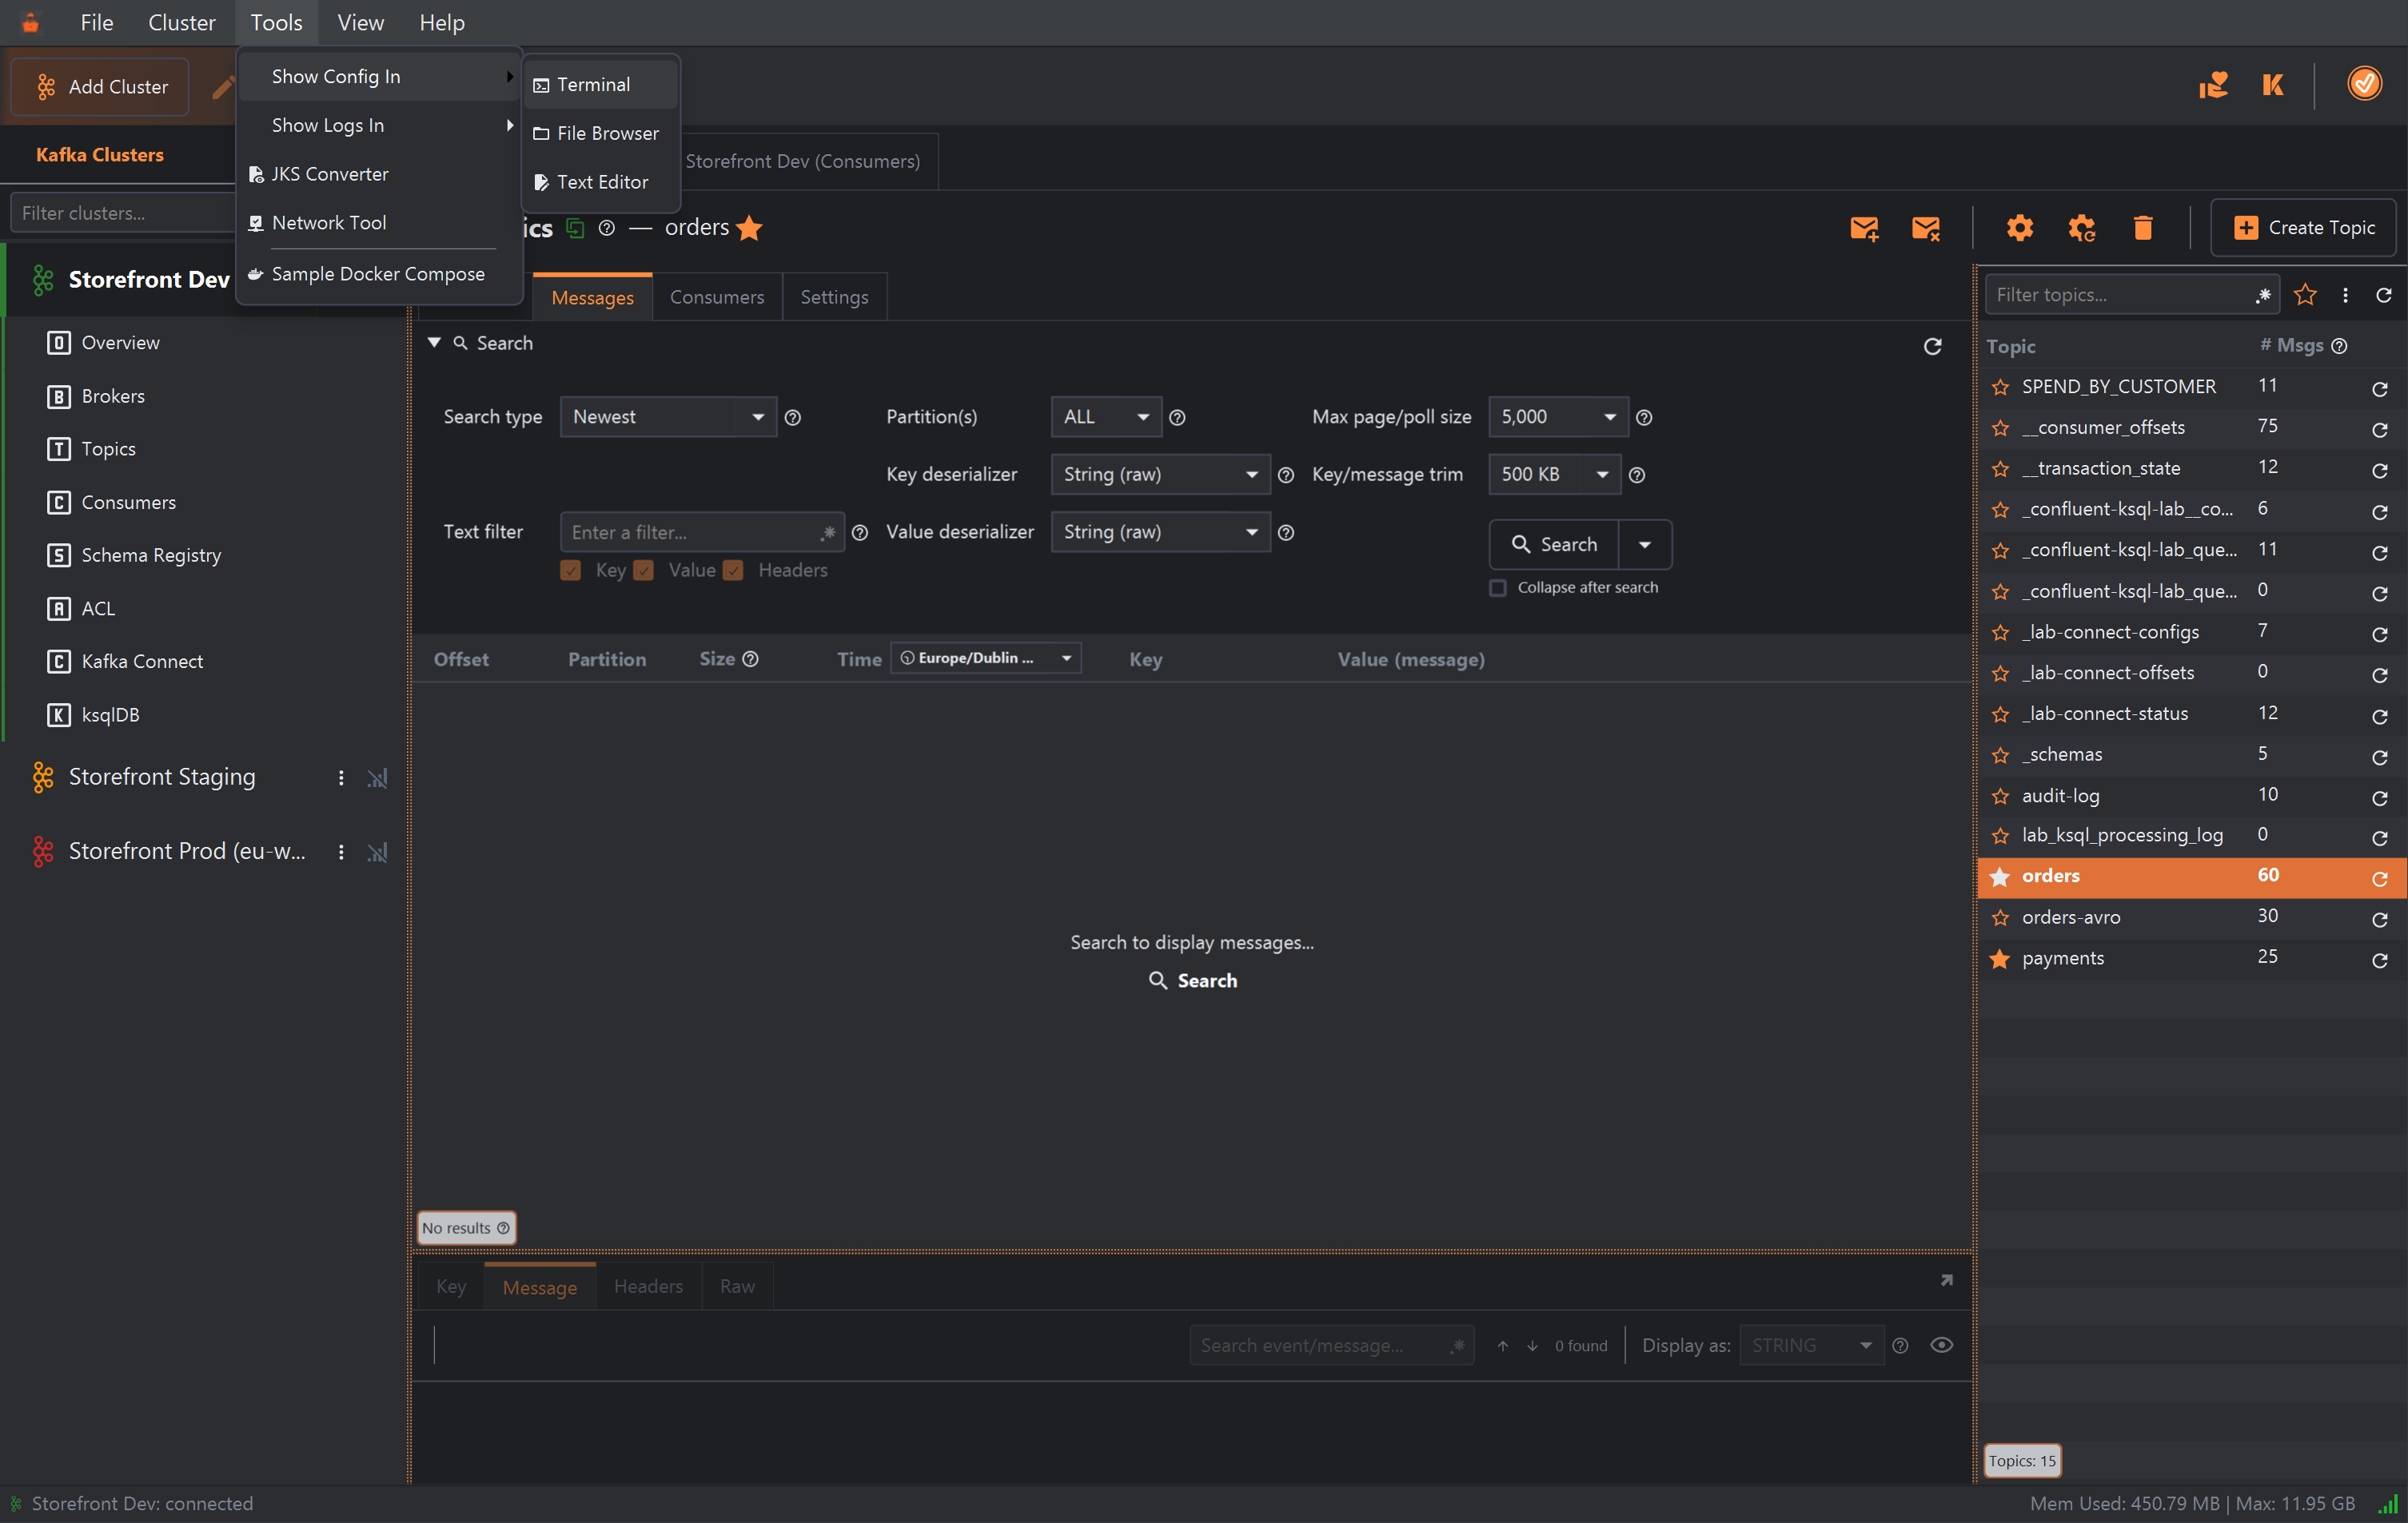The height and width of the screenshot is (1523, 2408).
Task: Click the Text filter input field
Action: [x=702, y=533]
